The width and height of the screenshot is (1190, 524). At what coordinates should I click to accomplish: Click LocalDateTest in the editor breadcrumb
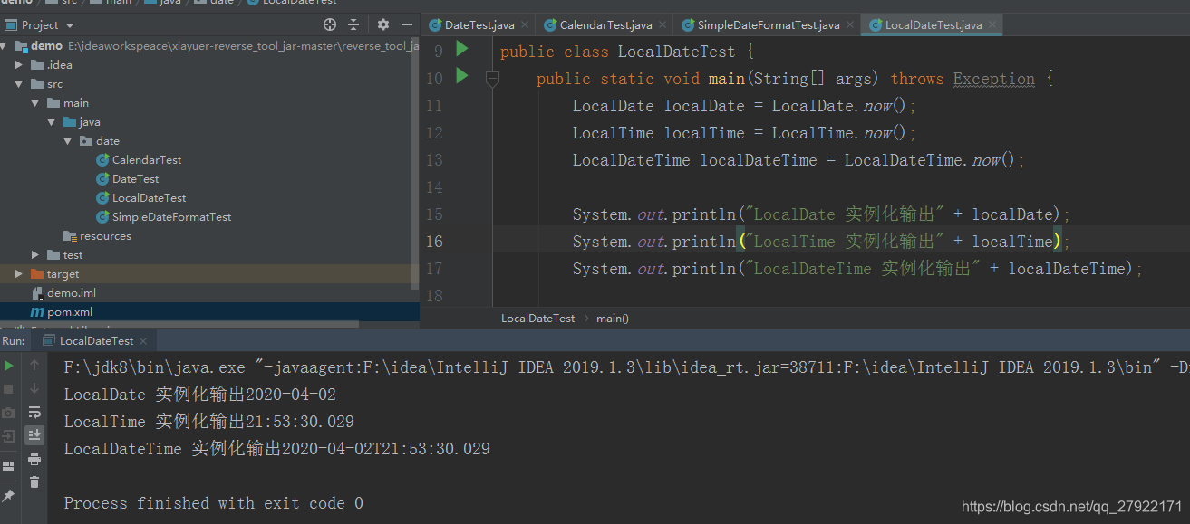537,319
